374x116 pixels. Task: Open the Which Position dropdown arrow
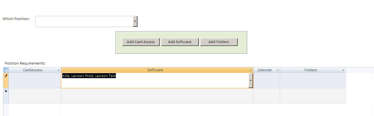135,21
